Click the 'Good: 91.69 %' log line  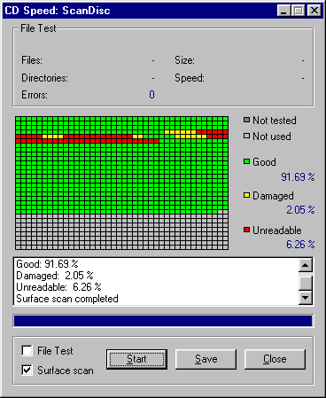[47, 263]
